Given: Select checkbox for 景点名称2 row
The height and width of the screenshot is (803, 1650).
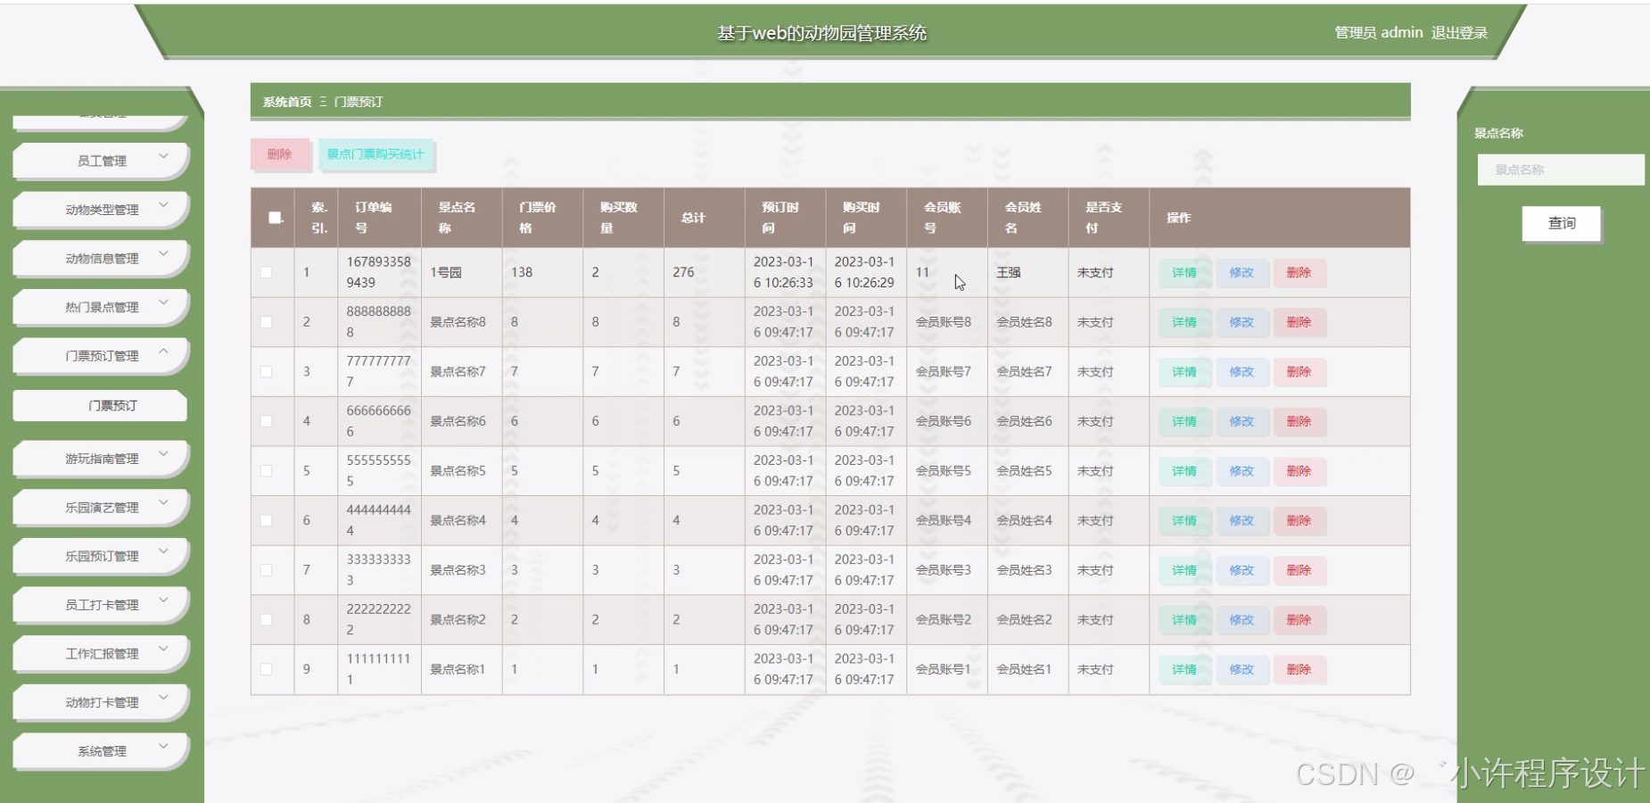Looking at the screenshot, I should click(267, 619).
